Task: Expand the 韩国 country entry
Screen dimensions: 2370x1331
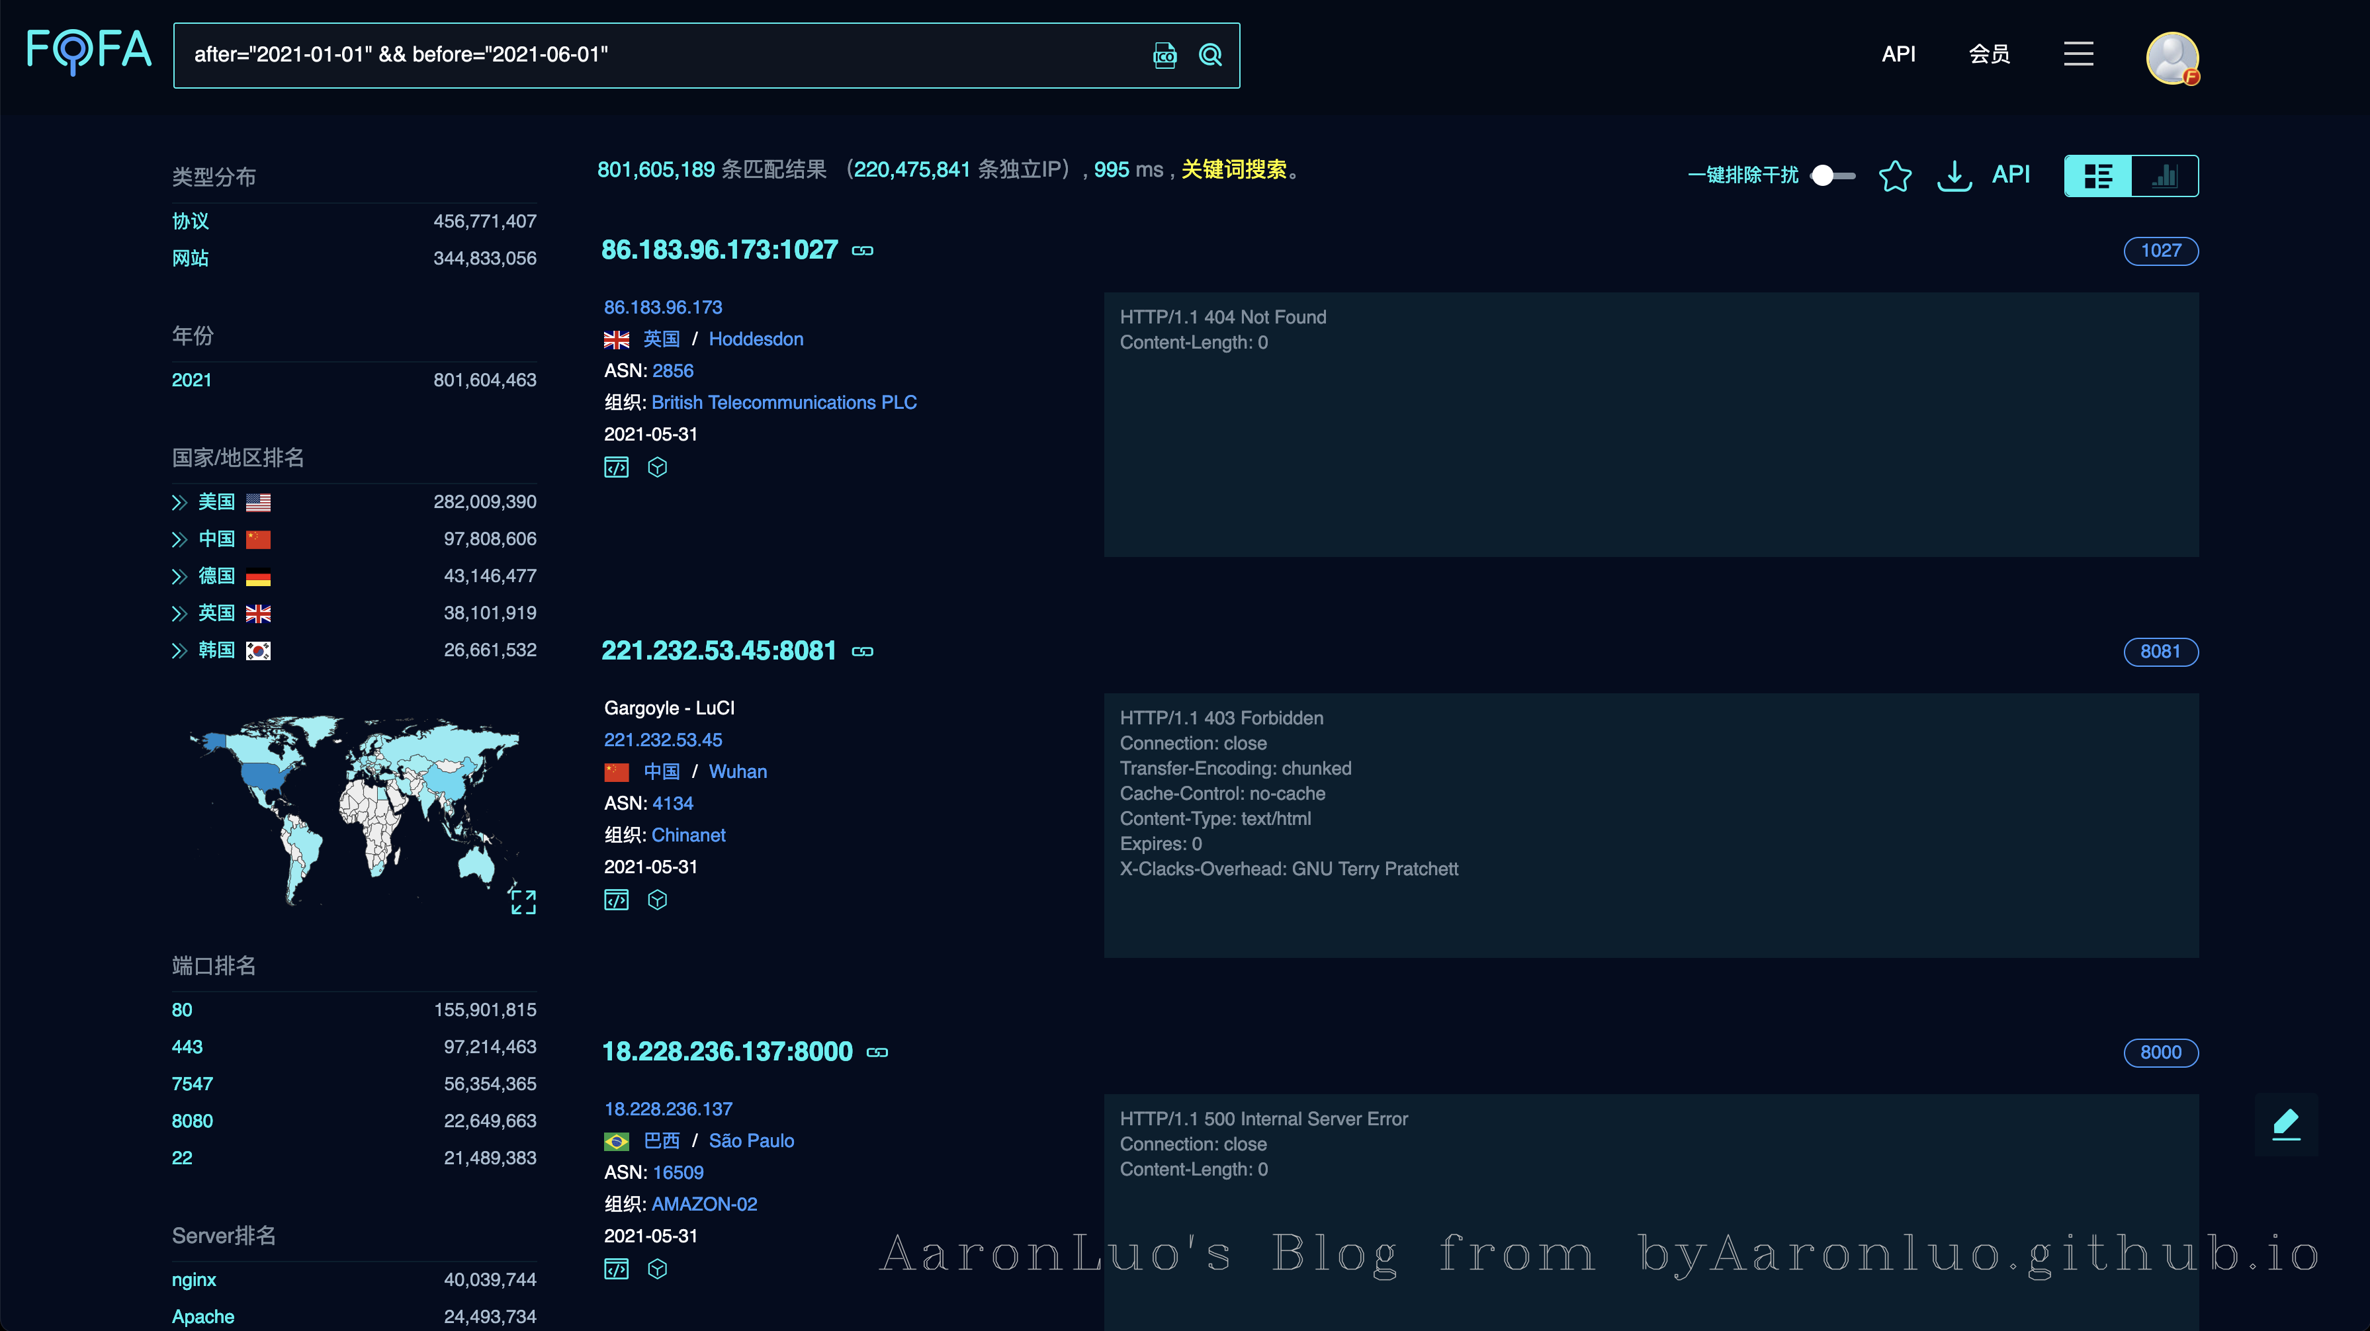Action: (x=179, y=650)
